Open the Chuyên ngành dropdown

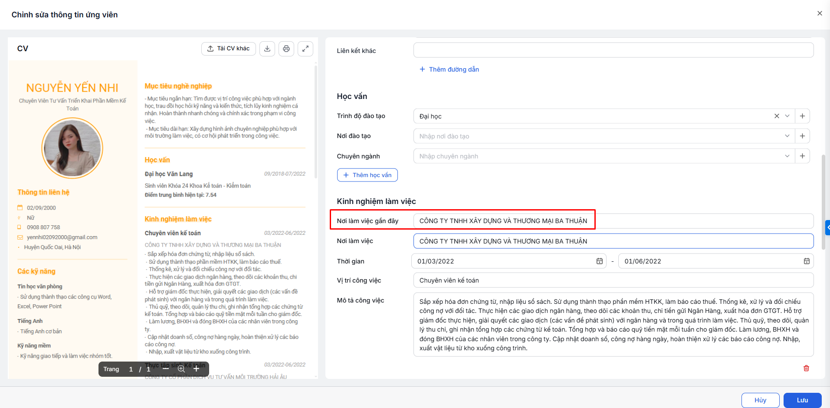[787, 156]
